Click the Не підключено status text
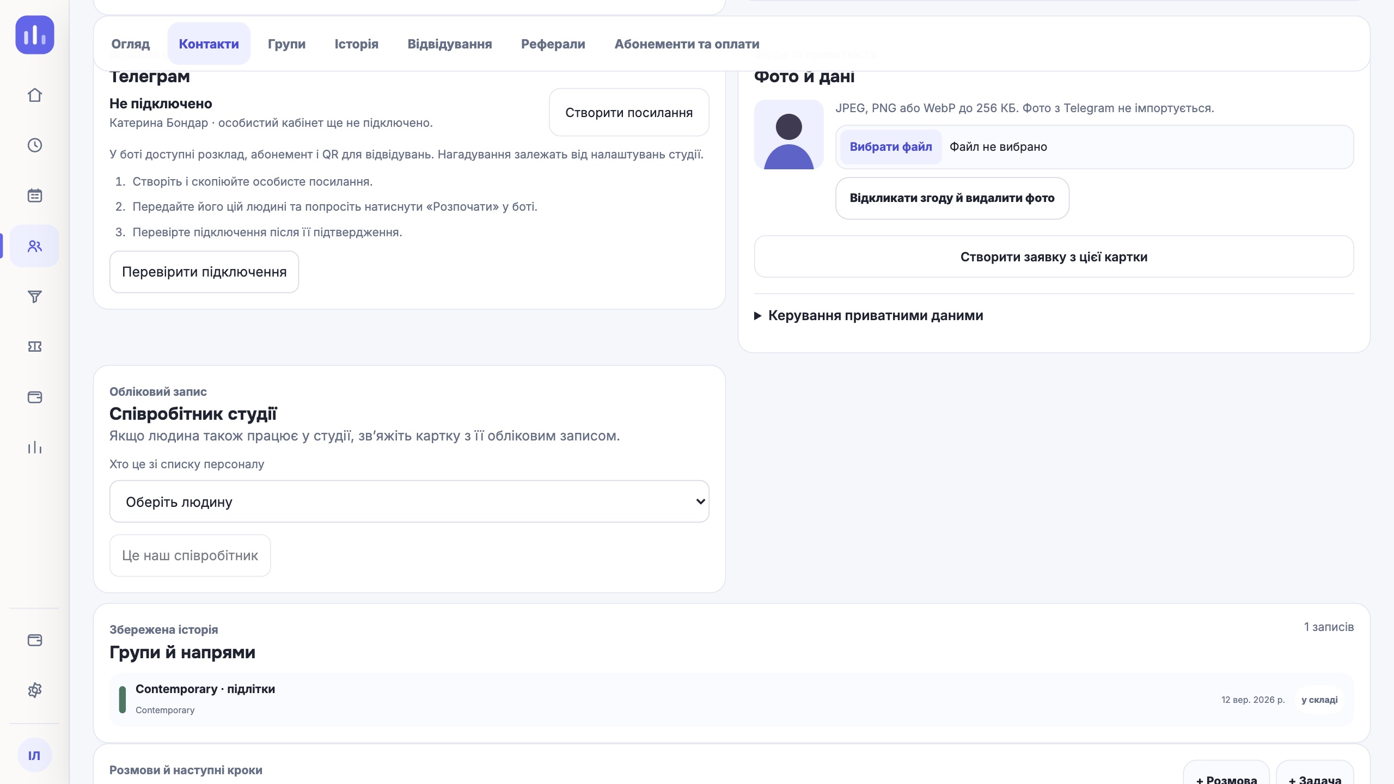Viewport: 1394px width, 784px height. pyautogui.click(x=161, y=103)
